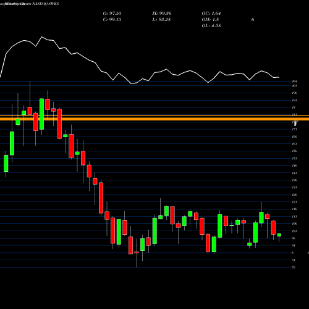Click the low value L: 93.28
The height and width of the screenshot is (309, 309).
(162, 20)
